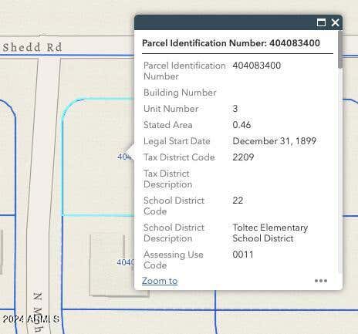This screenshot has width=358, height=334.
Task: Click the Building Number field label
Action: click(180, 93)
